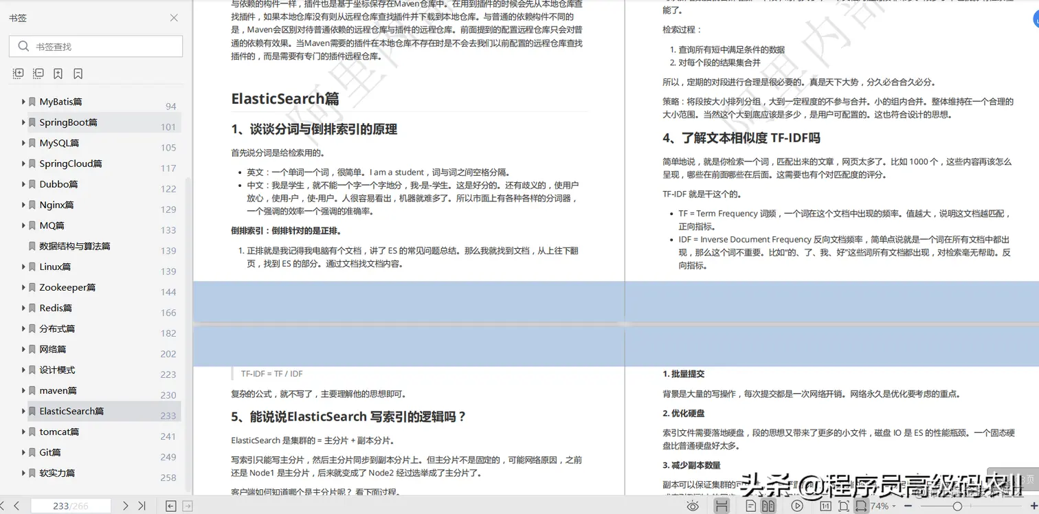Click the 1:1 actual size icon
This screenshot has height=514, width=1039.
pyautogui.click(x=825, y=505)
